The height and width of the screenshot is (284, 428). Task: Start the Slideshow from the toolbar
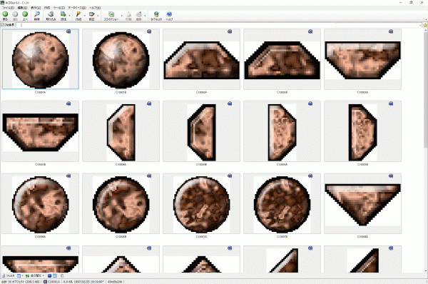pos(111,14)
